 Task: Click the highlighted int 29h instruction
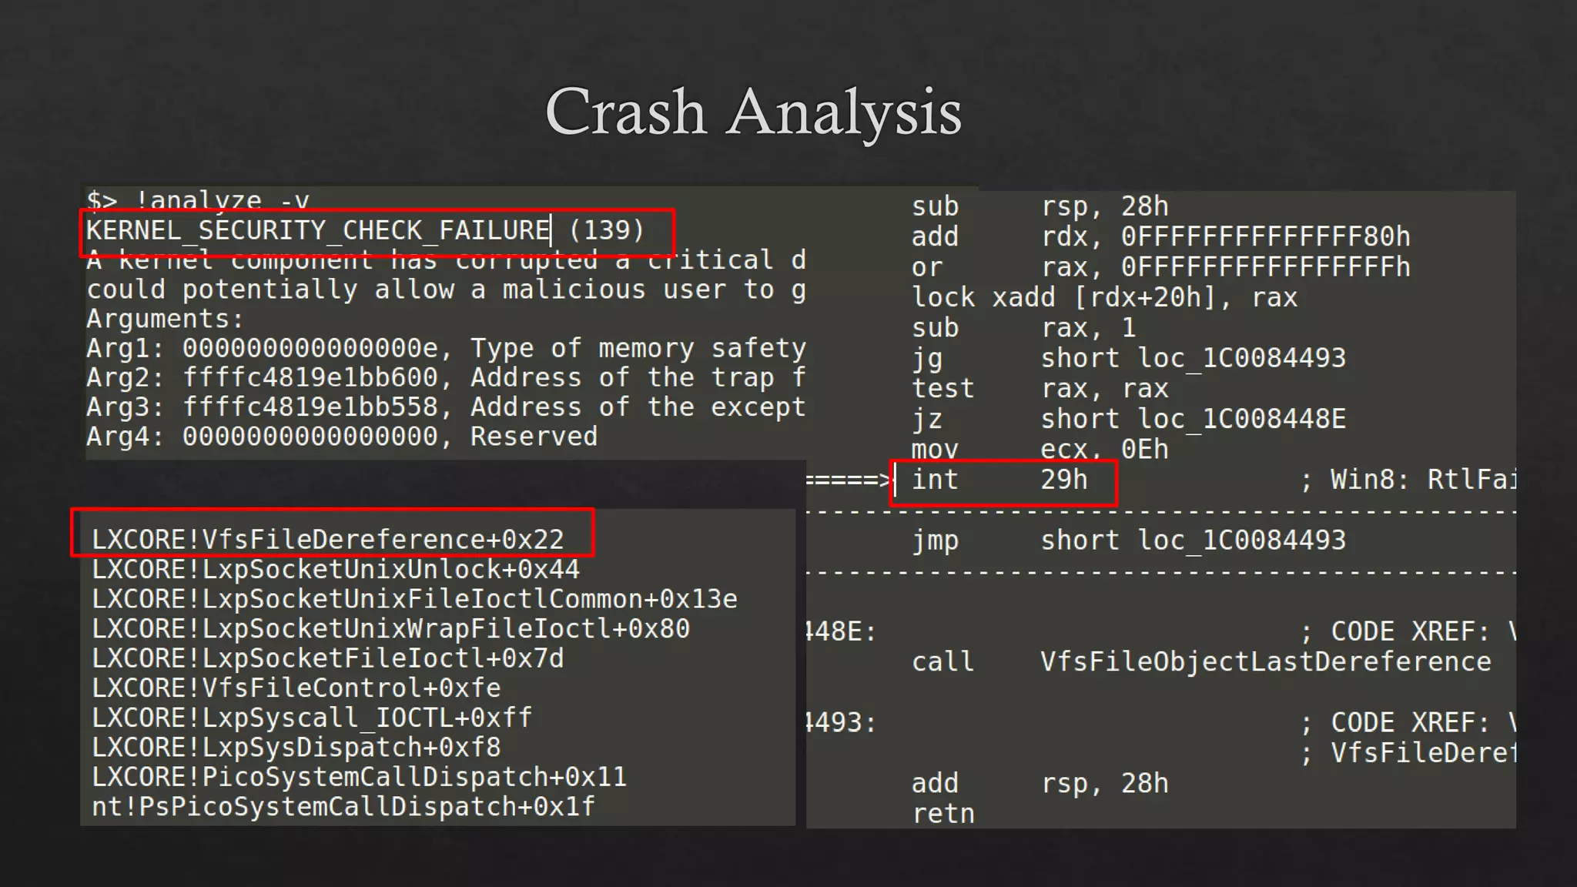tap(999, 480)
